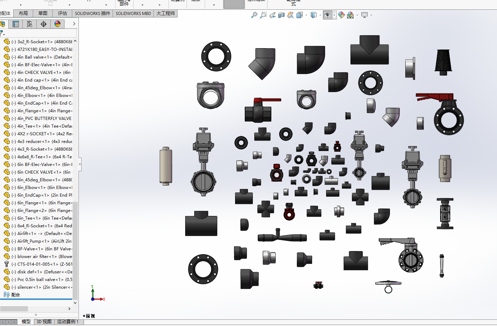The height and width of the screenshot is (326, 497).
Task: Switch to the 大工程师 tab
Action: click(166, 13)
